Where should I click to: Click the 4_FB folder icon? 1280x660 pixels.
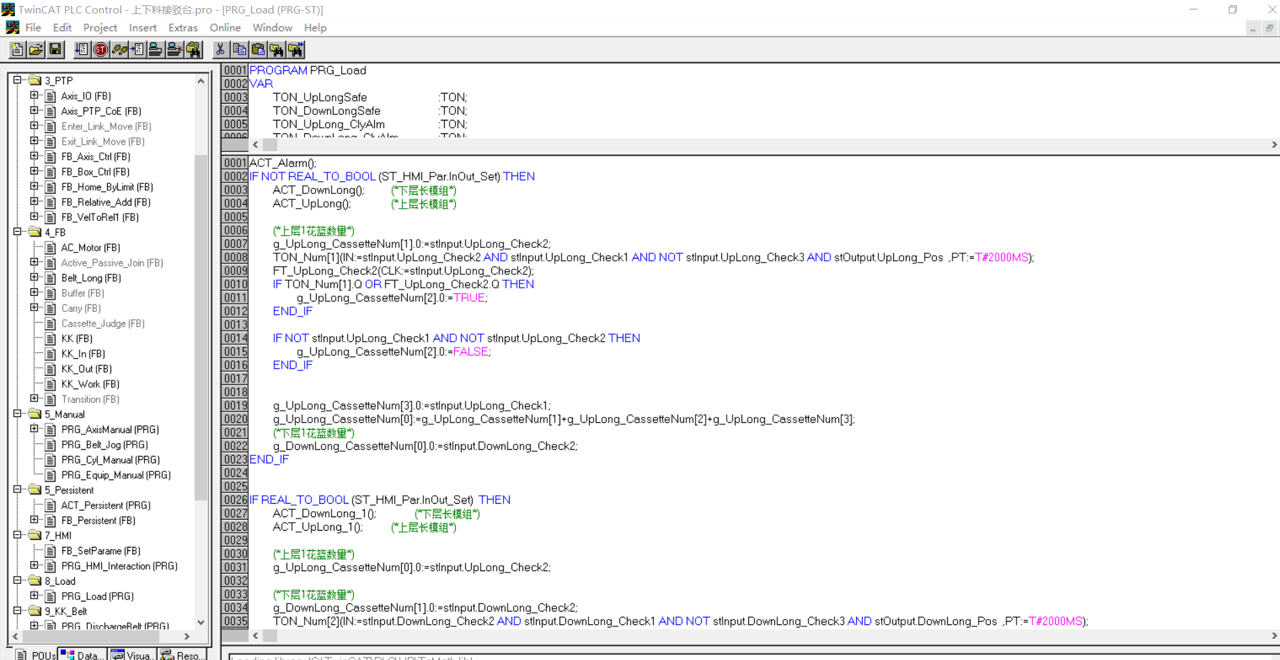35,232
